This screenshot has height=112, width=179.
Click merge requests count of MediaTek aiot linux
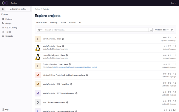174,46
